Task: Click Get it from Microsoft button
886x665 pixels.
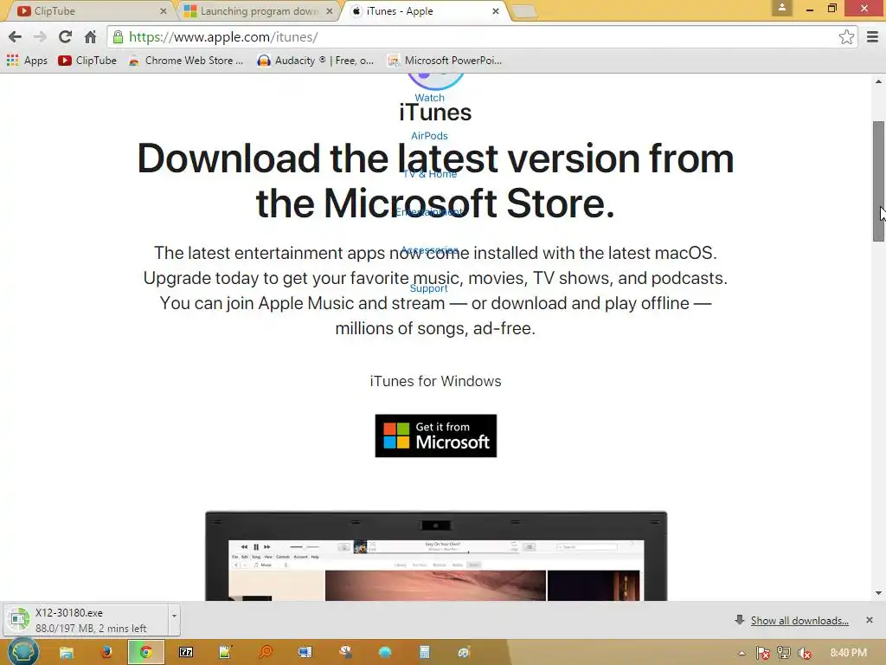Action: [436, 436]
